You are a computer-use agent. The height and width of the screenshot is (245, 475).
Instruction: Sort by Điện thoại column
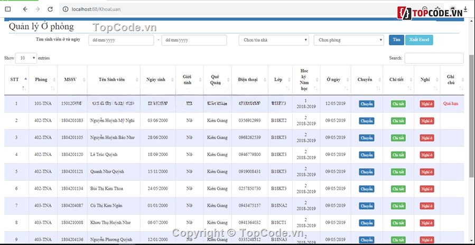click(249, 80)
